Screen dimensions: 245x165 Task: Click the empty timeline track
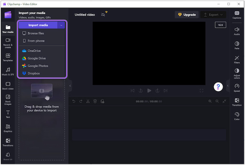pyautogui.click(x=149, y=135)
